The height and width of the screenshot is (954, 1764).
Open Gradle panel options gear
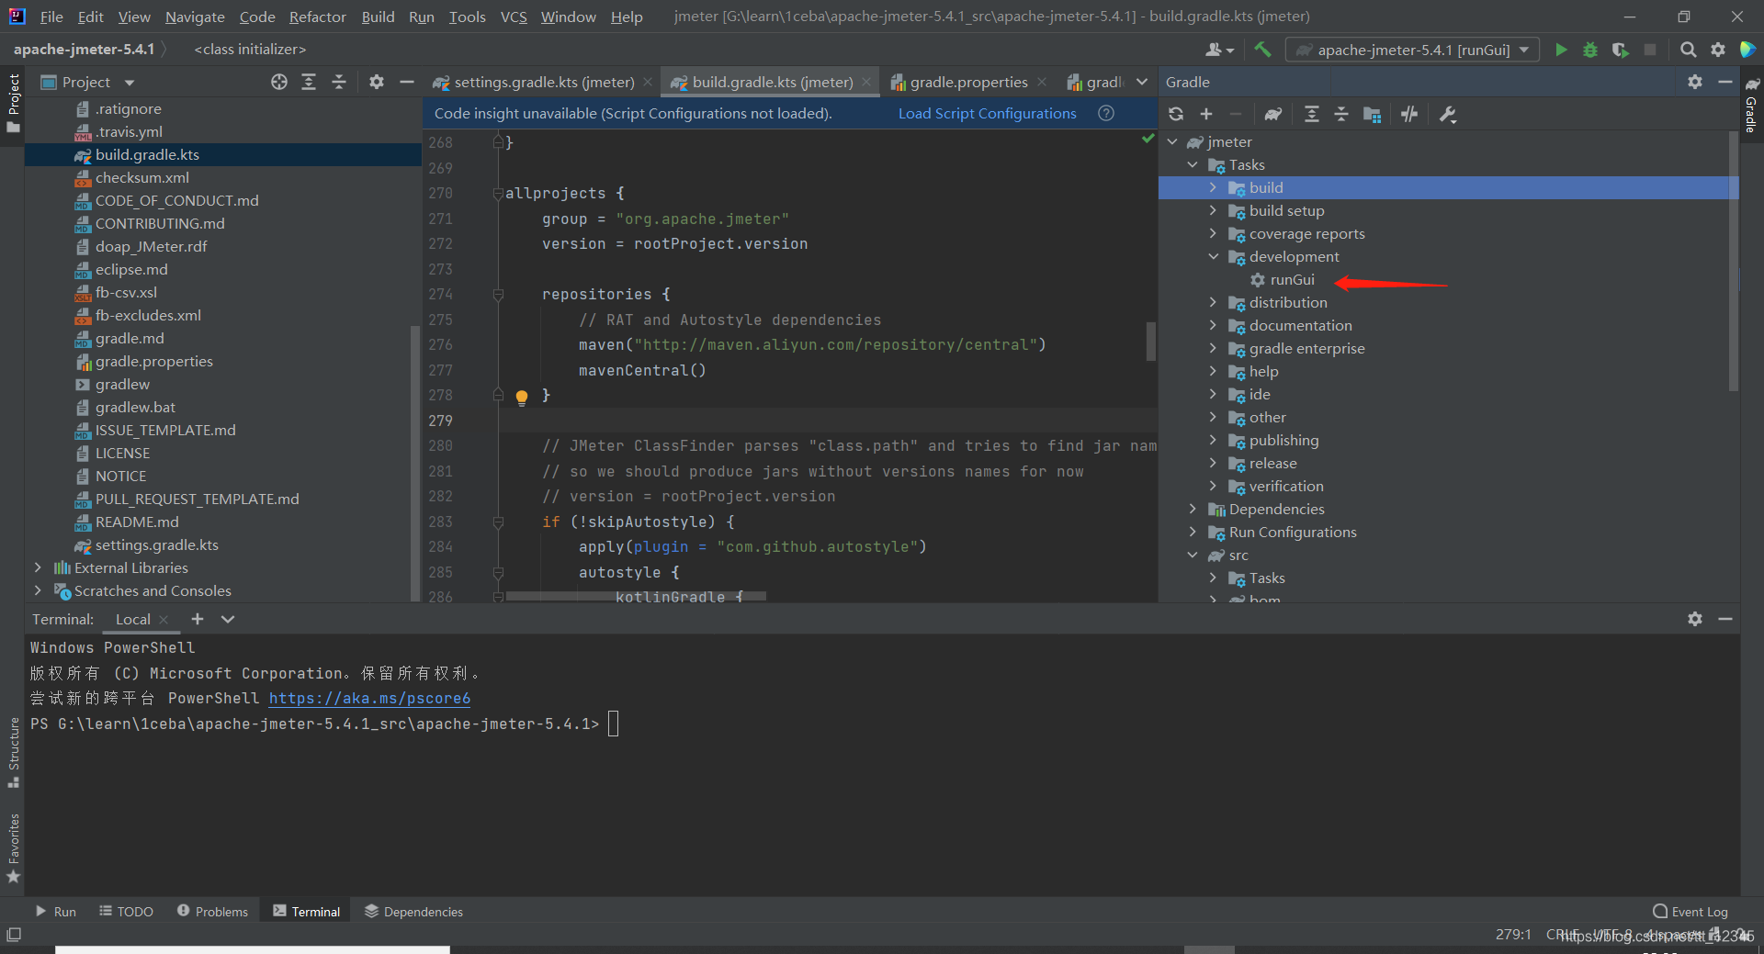pos(1695,82)
